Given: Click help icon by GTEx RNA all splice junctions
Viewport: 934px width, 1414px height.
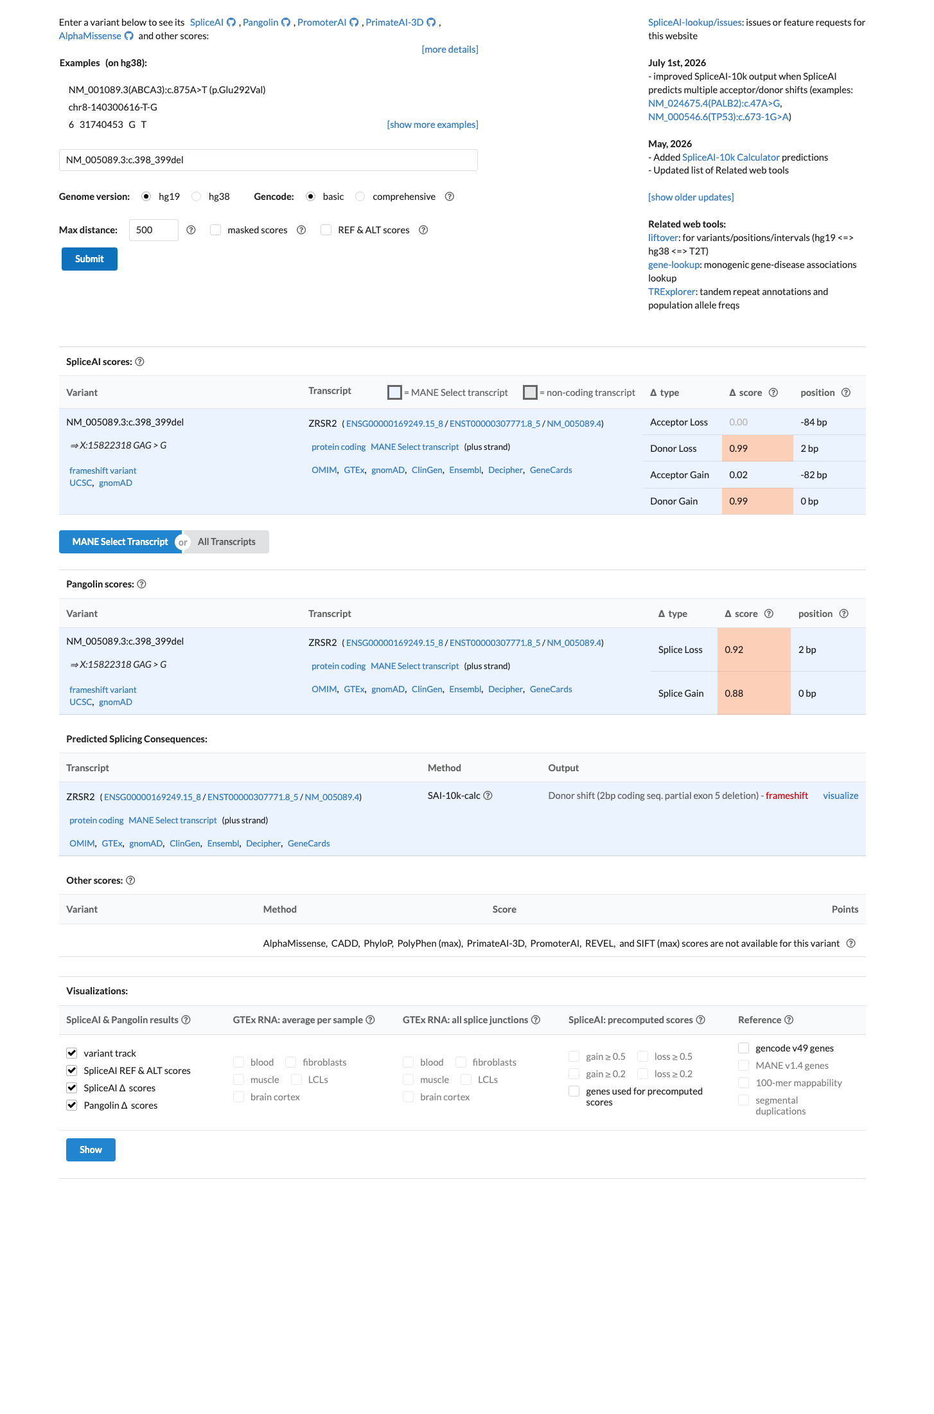Looking at the screenshot, I should [535, 1020].
